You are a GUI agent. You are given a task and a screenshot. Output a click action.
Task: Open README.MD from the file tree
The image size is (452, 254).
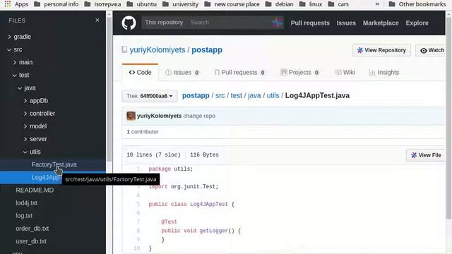point(35,190)
